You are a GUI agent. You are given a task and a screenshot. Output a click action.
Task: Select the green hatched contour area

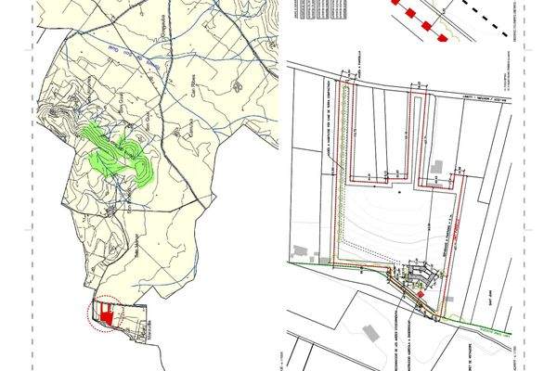(119, 152)
